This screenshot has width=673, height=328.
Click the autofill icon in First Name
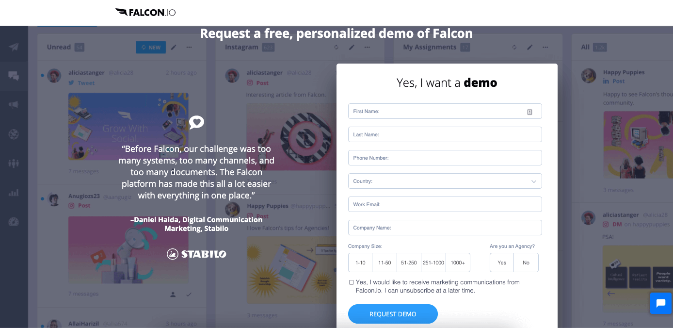[x=529, y=112]
